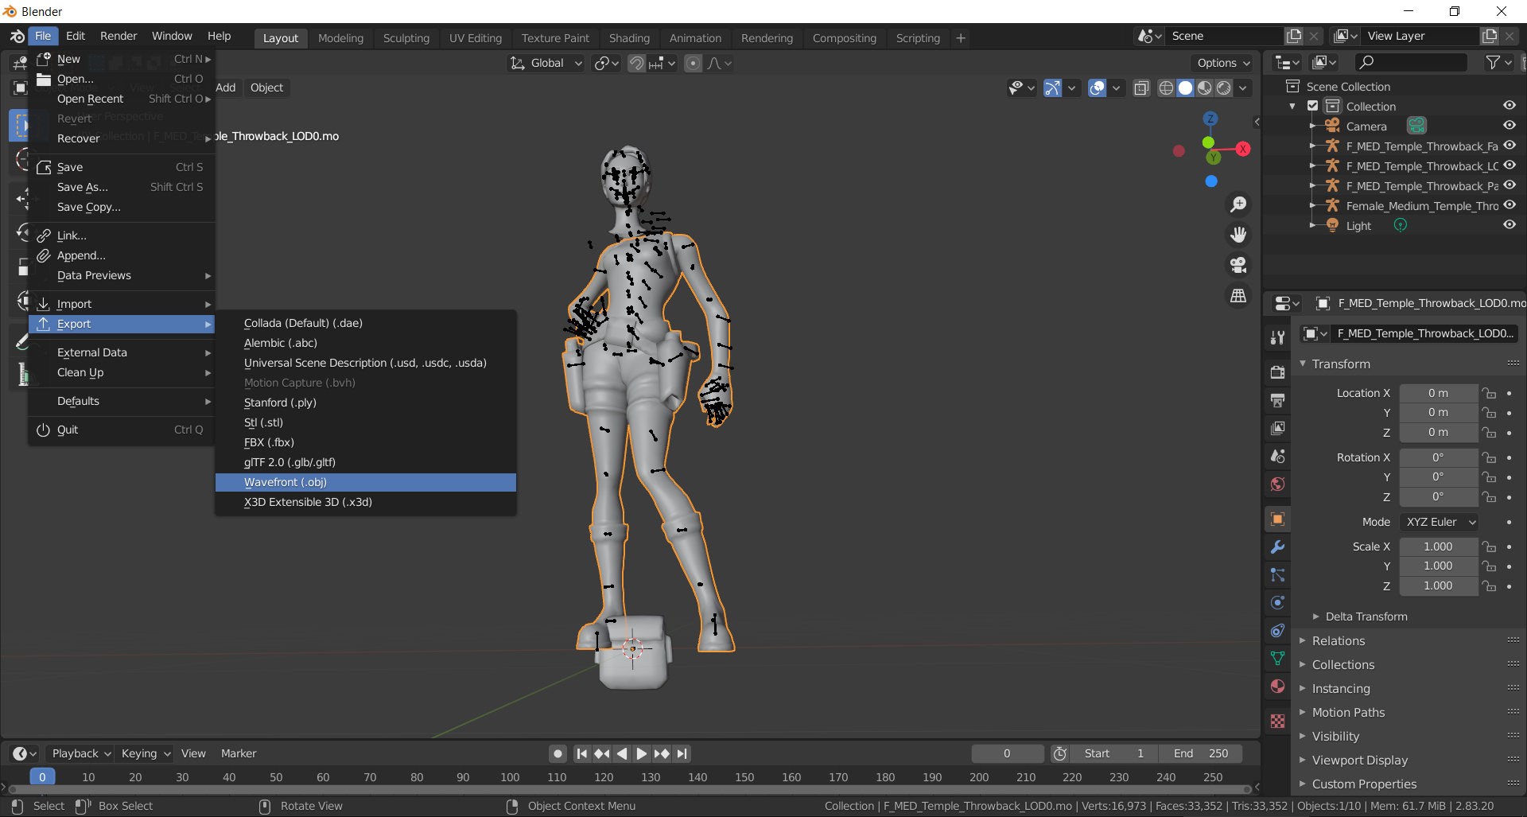Choose Wavefront (.obj) export option
The width and height of the screenshot is (1527, 817).
tap(366, 482)
